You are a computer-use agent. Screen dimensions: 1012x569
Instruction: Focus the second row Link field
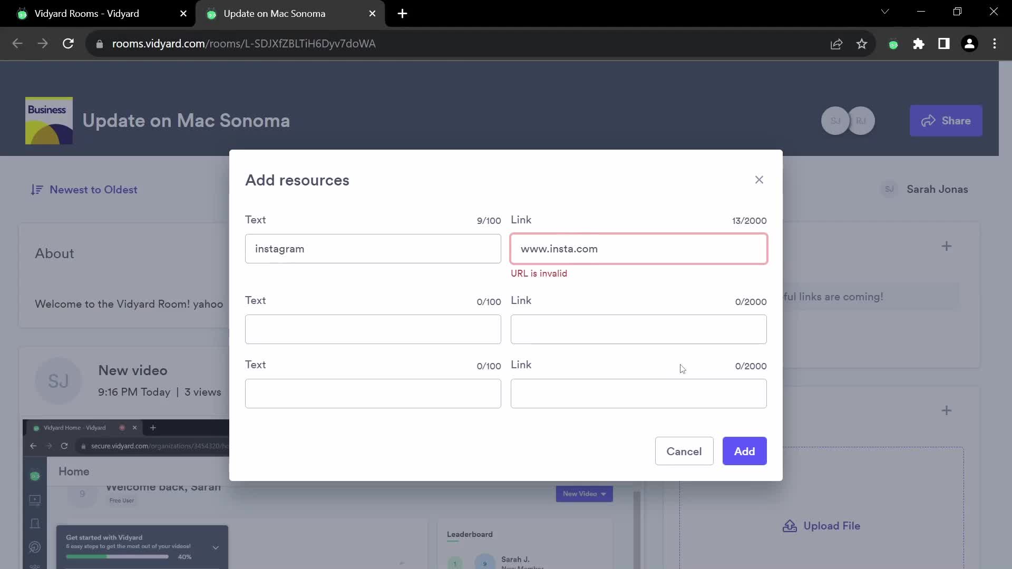tap(638, 329)
